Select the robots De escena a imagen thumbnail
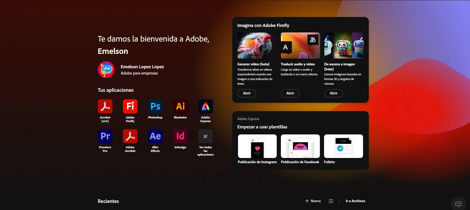Screen dimensions: 470x210 click(x=344, y=46)
